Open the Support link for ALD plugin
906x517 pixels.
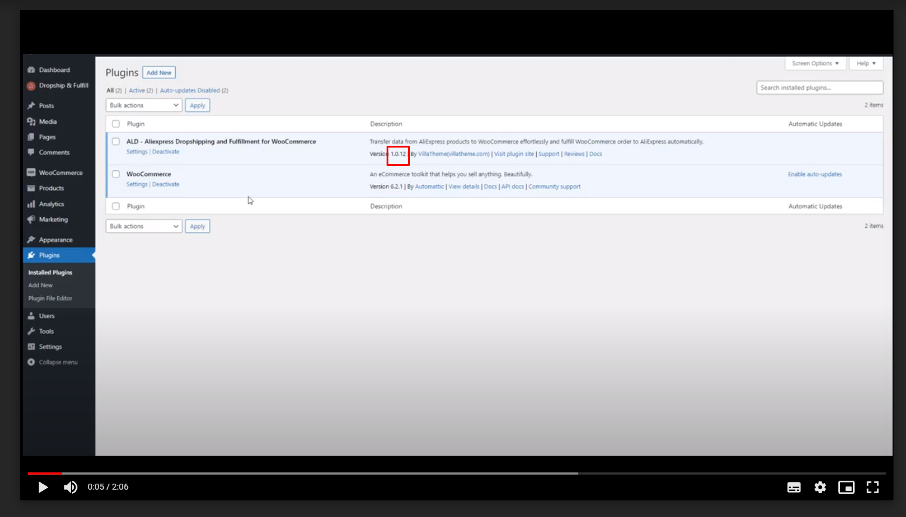[x=549, y=154]
